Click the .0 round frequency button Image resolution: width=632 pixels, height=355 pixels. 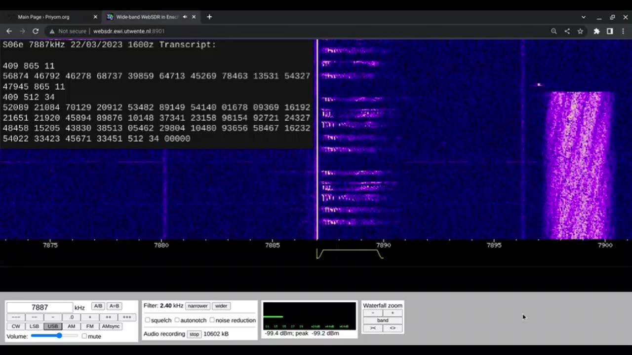point(71,317)
